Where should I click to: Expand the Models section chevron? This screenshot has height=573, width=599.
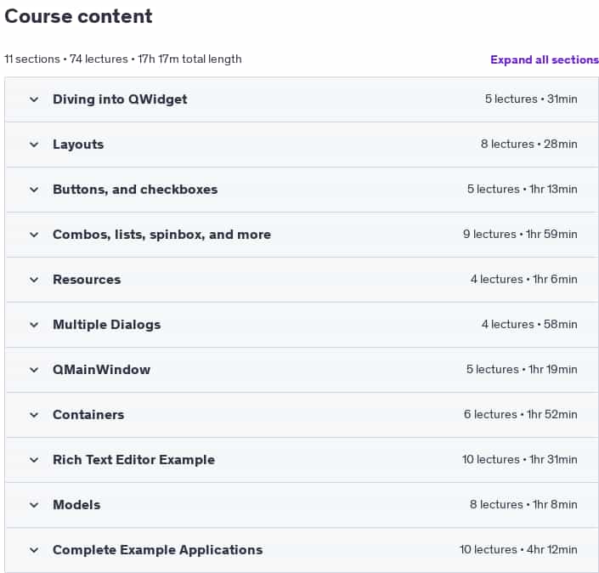[x=34, y=505]
